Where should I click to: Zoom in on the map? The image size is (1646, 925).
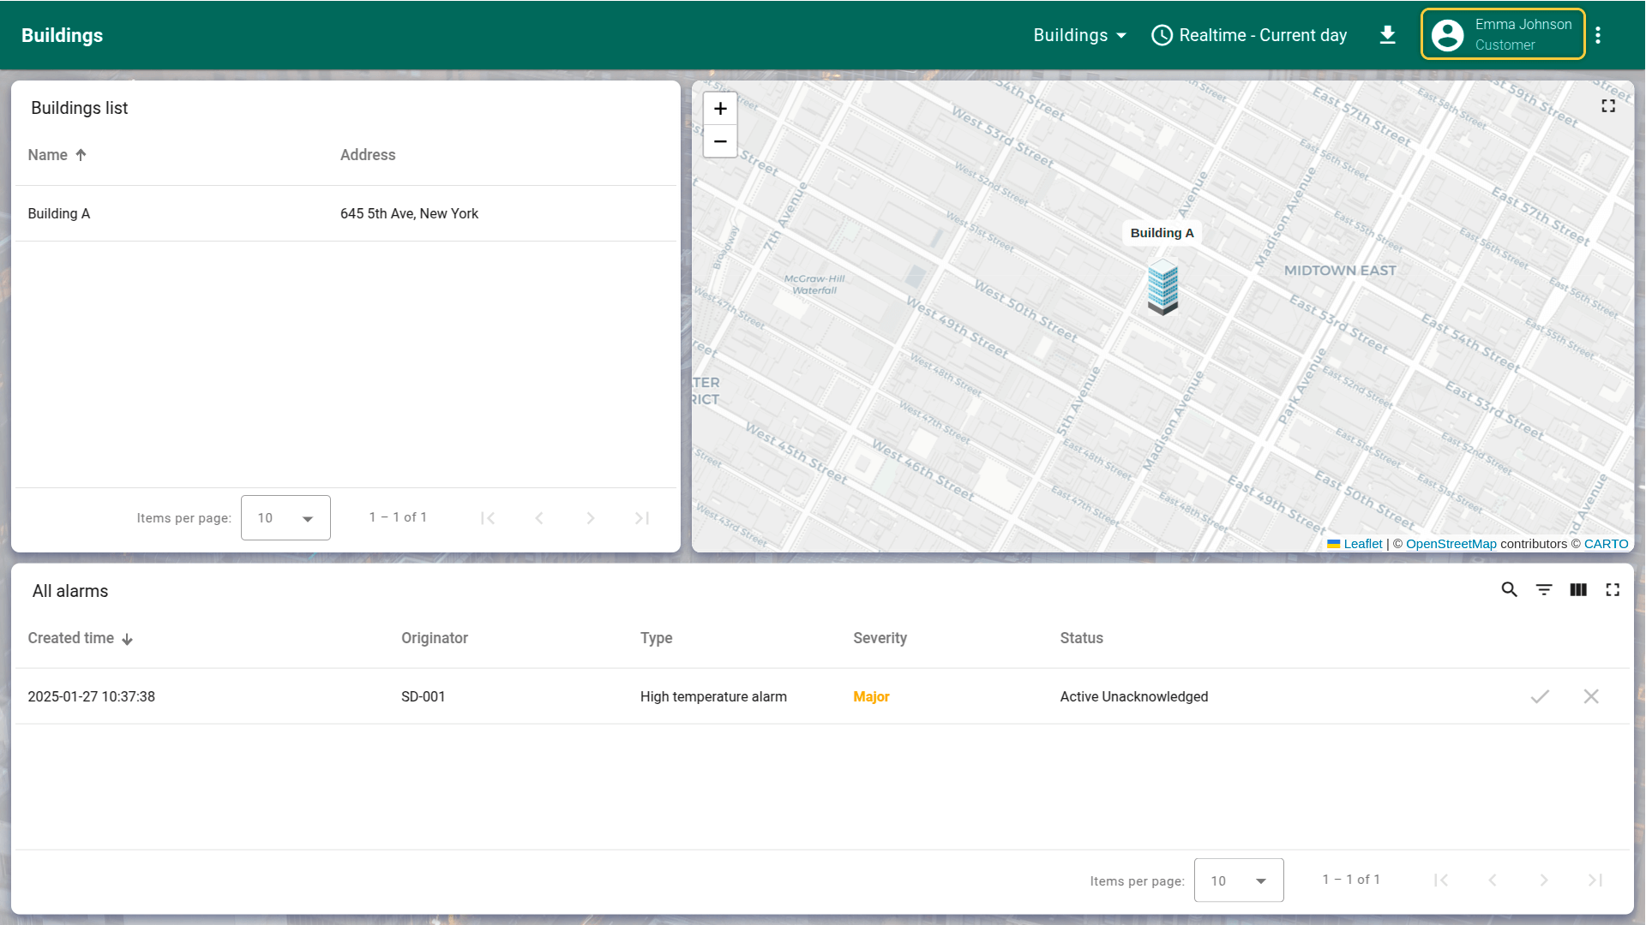click(720, 109)
